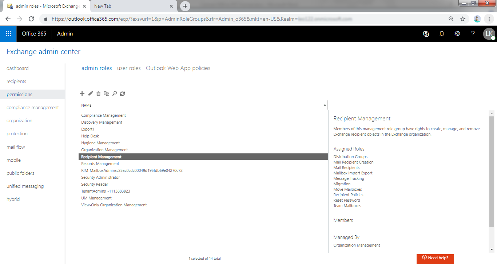
Task: Open dashboard in left navigation
Action: point(17,68)
